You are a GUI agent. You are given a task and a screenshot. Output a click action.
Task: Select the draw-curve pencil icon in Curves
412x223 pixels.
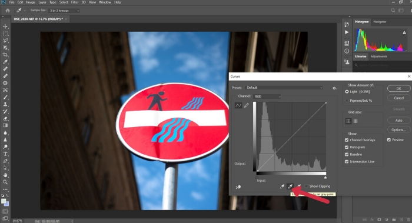click(246, 105)
